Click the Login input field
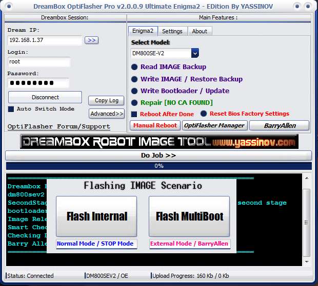Image resolution: width=318 pixels, height=286 pixels. point(39,62)
